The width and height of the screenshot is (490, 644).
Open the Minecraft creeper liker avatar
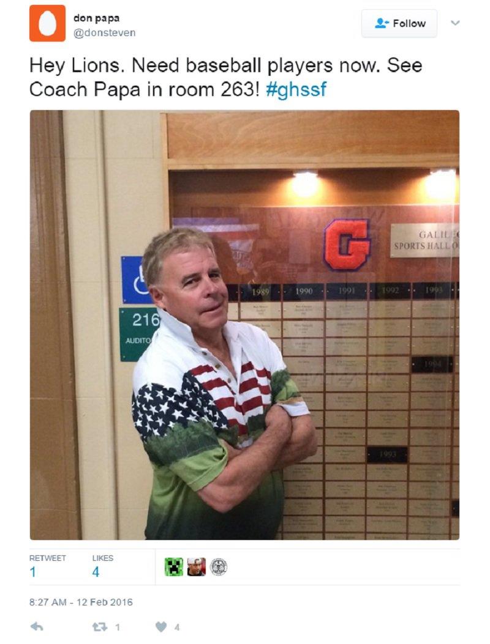tap(173, 567)
